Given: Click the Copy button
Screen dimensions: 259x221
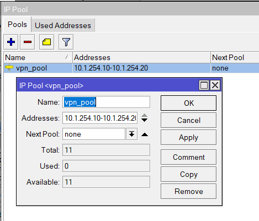Looking at the screenshot, I should (188, 174).
